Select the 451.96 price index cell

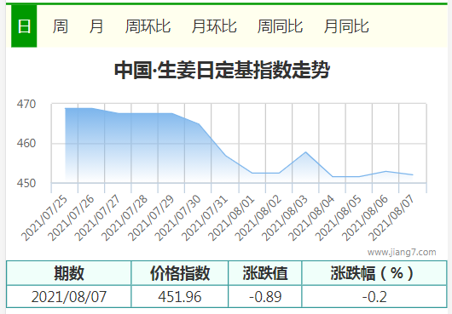180,296
